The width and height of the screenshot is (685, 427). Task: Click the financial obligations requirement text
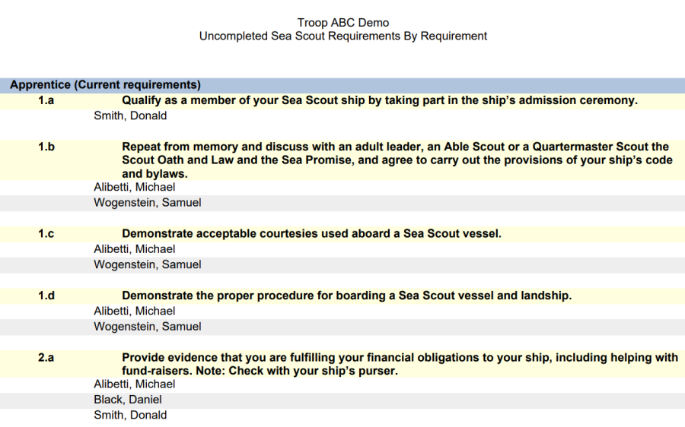click(x=400, y=364)
